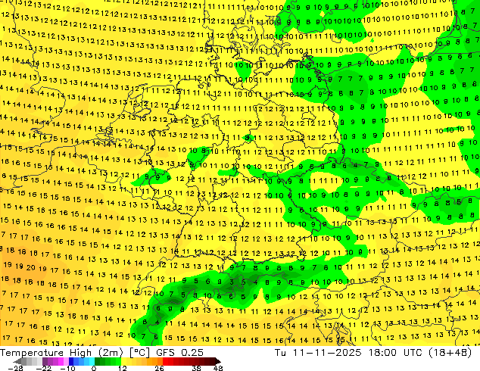480x371 pixels.
Task: Click the '-28' legend label
Action: pos(16,368)
